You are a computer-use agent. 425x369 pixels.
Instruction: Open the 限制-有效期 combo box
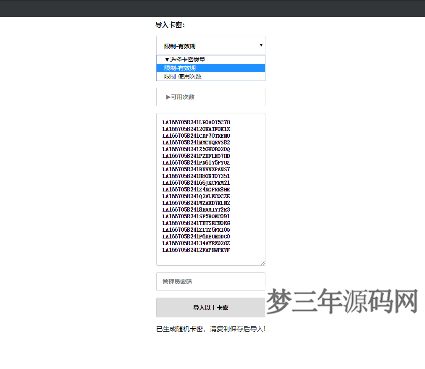(x=210, y=45)
